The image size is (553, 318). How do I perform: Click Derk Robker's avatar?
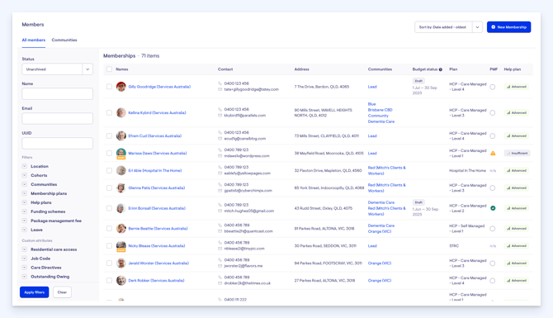(121, 281)
